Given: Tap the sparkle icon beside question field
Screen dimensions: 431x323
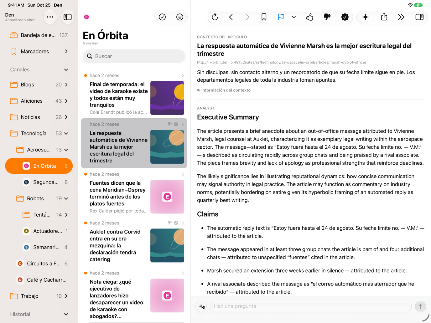Looking at the screenshot, I should click(x=202, y=306).
